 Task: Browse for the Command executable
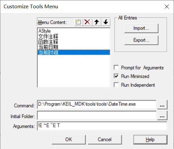point(162,105)
